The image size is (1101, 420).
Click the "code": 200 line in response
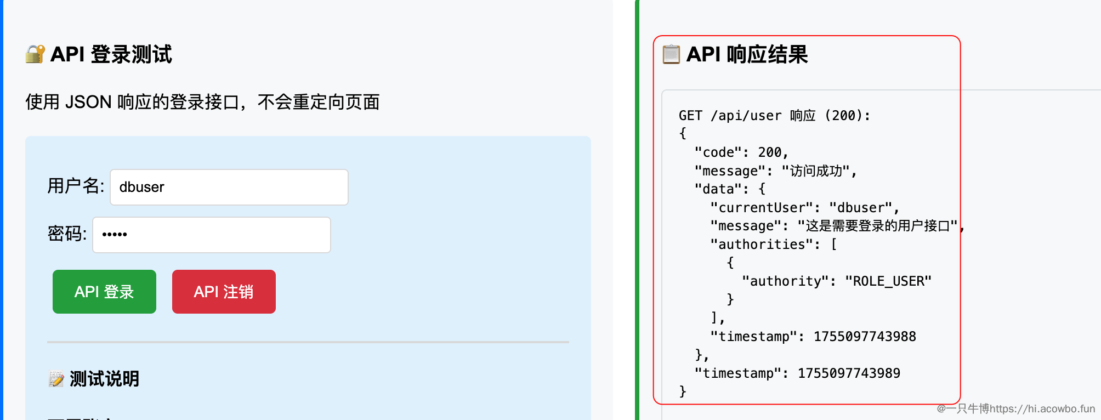coord(741,152)
